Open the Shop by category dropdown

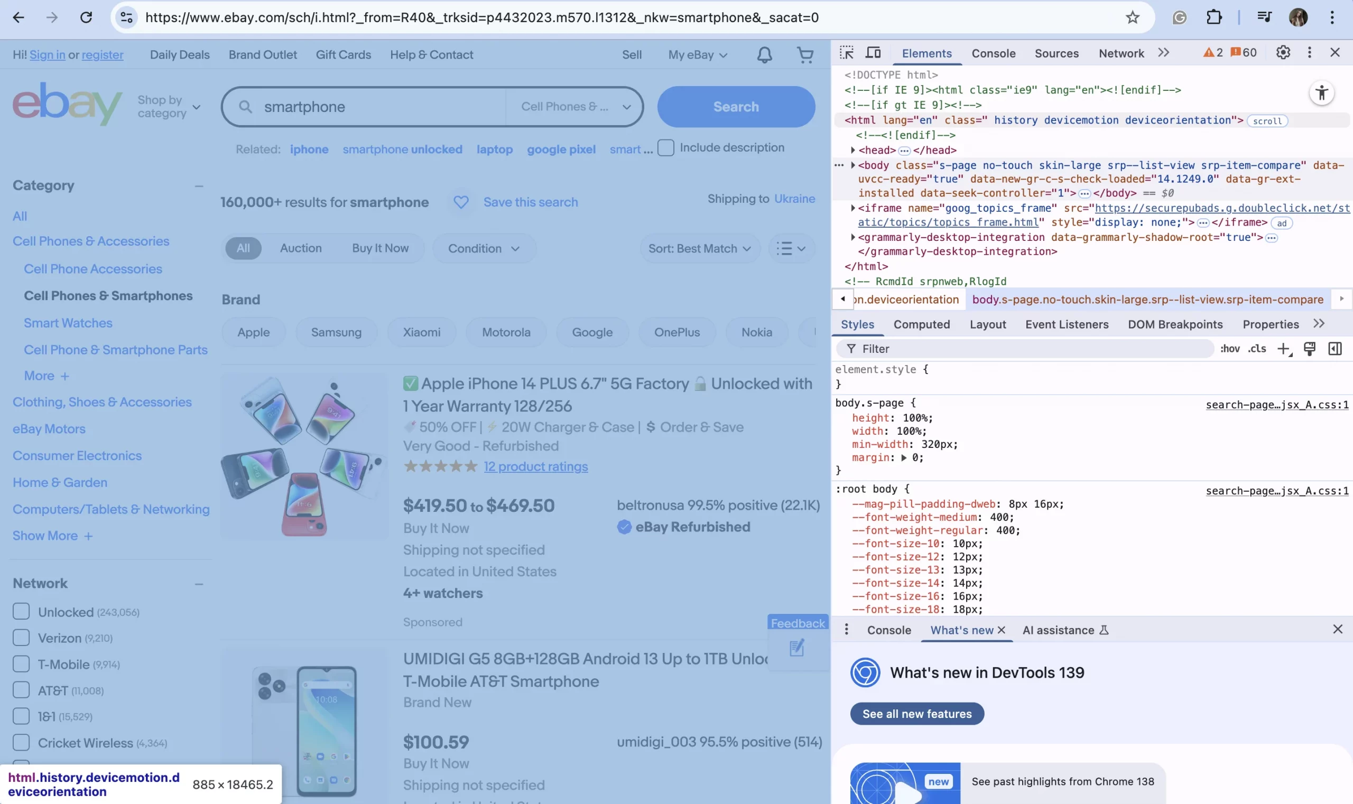(x=169, y=107)
